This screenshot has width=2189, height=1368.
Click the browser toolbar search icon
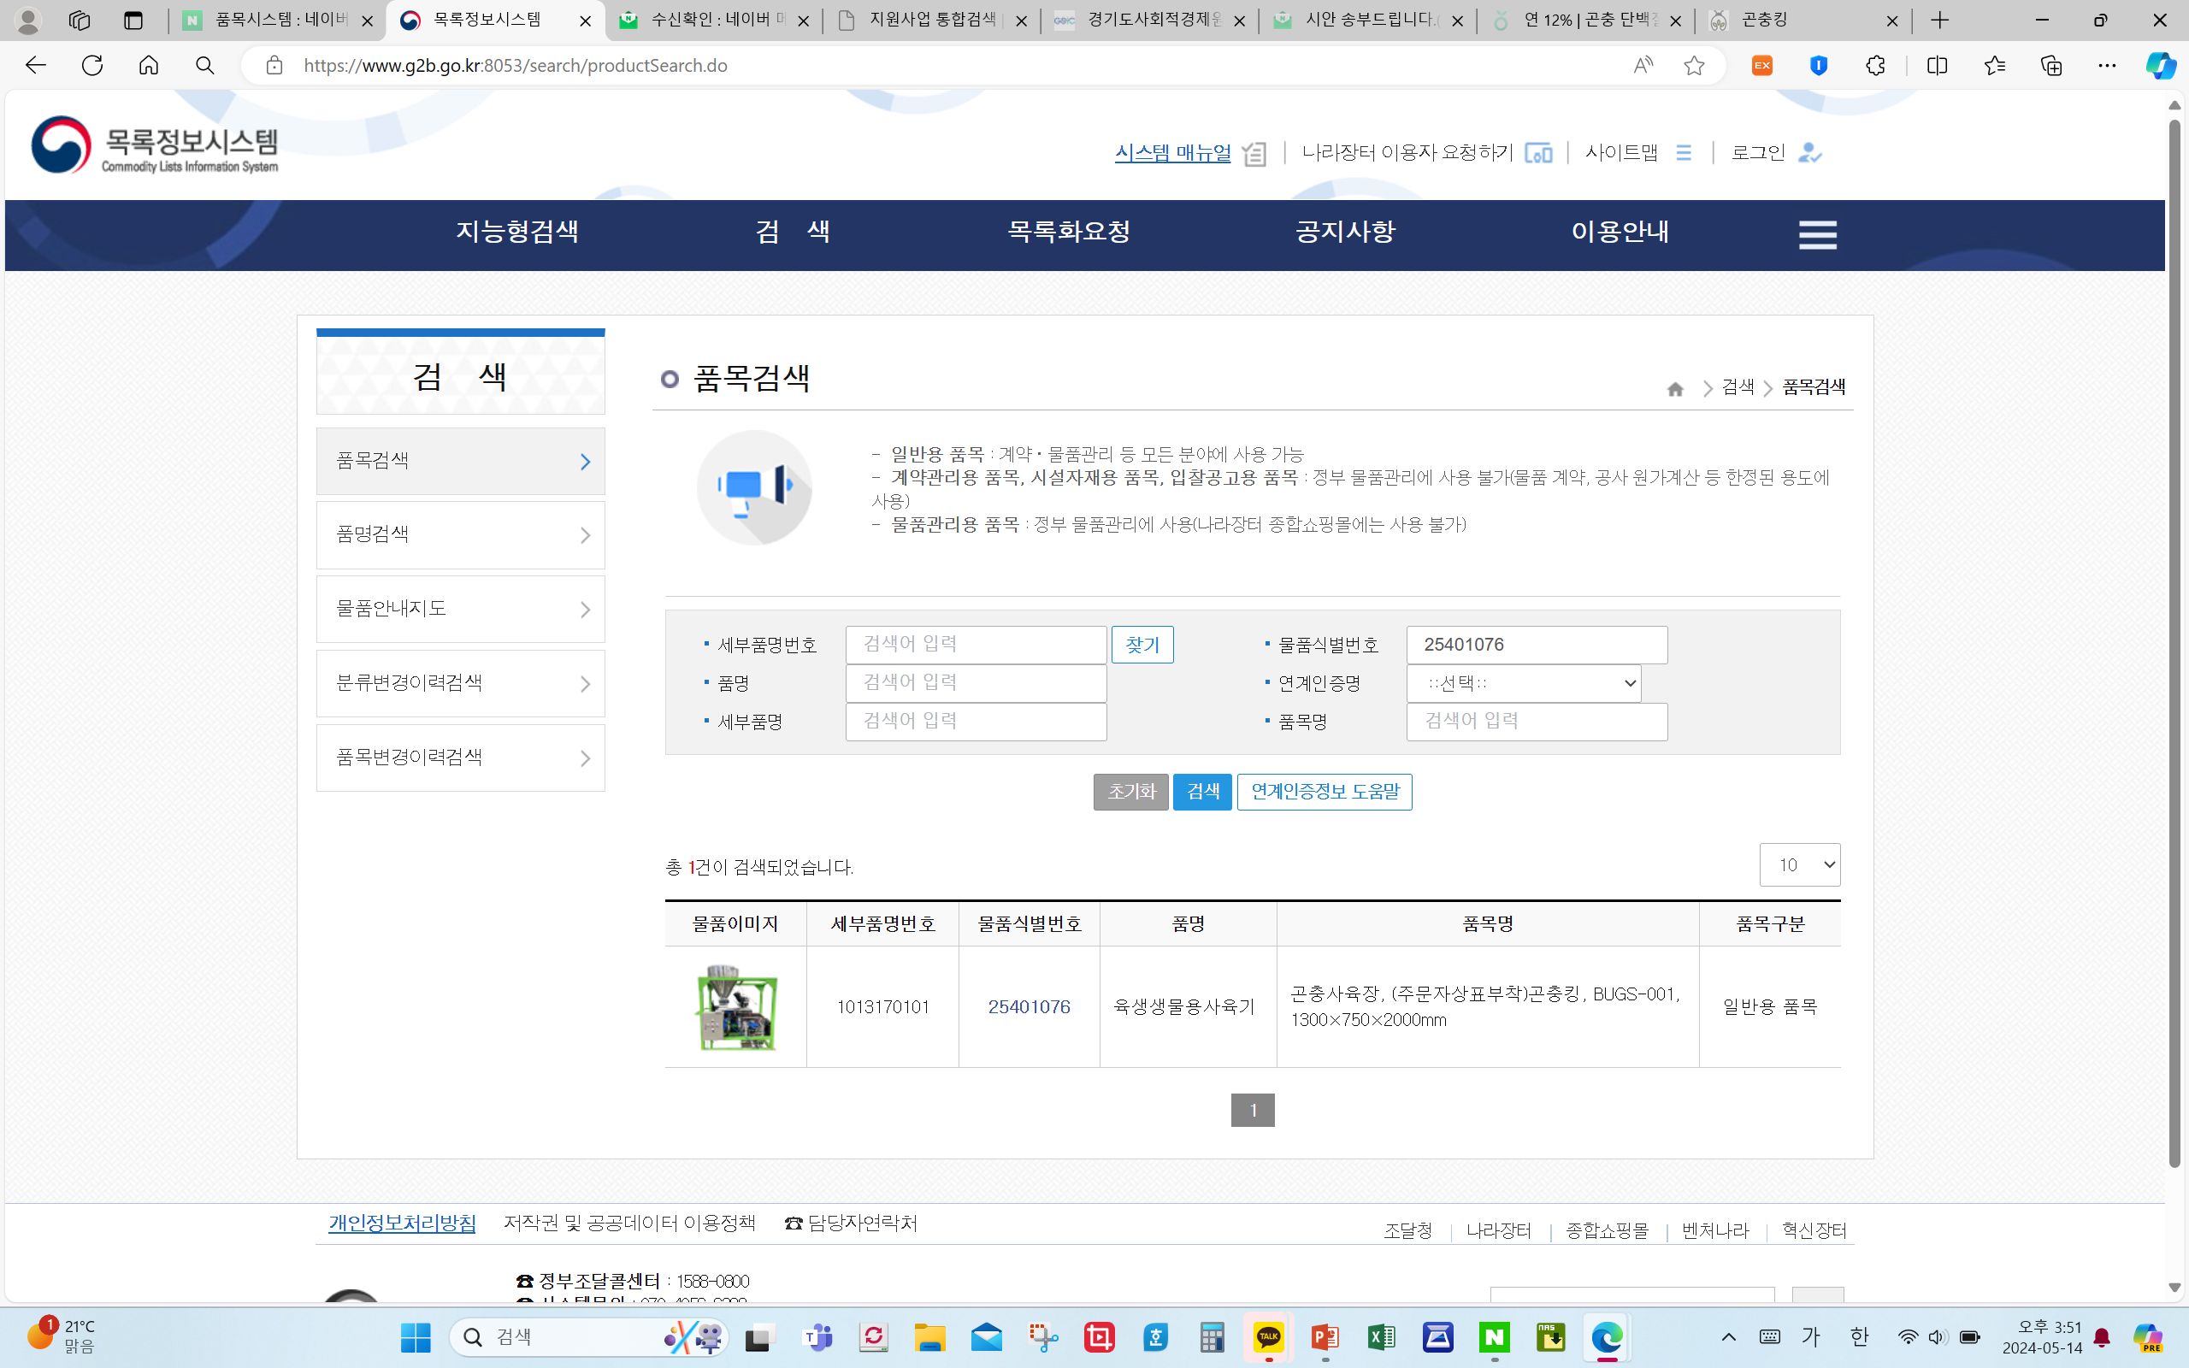(x=205, y=65)
